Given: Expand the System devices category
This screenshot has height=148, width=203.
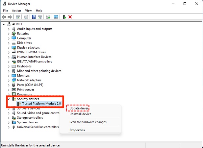Looking at the screenshot, I should tap(9, 123).
